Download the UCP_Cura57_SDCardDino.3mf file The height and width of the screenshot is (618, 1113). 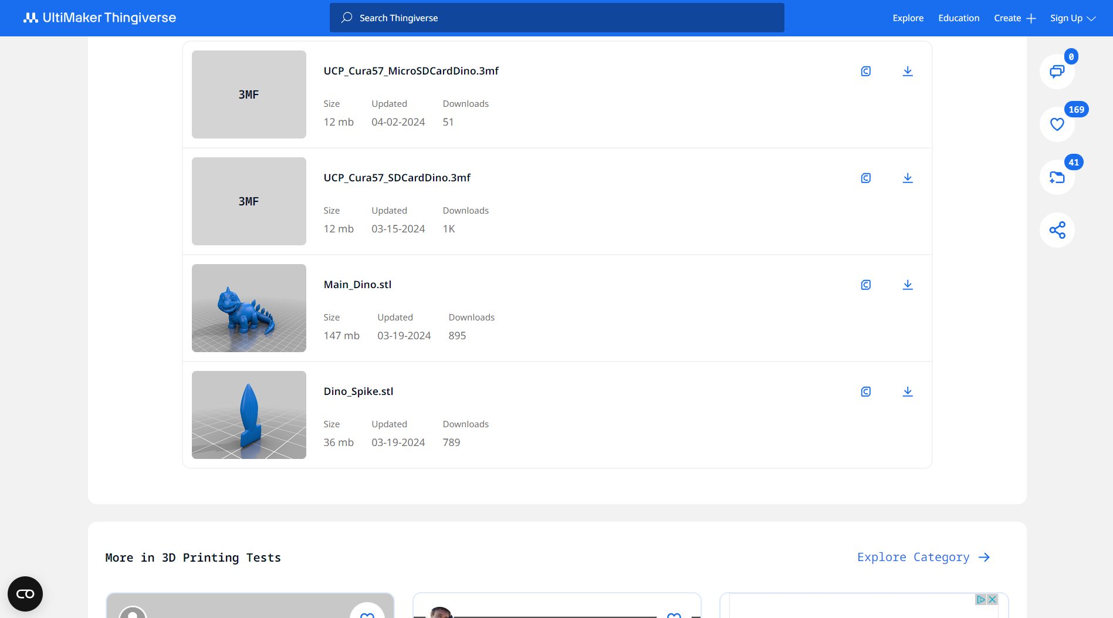pyautogui.click(x=907, y=178)
